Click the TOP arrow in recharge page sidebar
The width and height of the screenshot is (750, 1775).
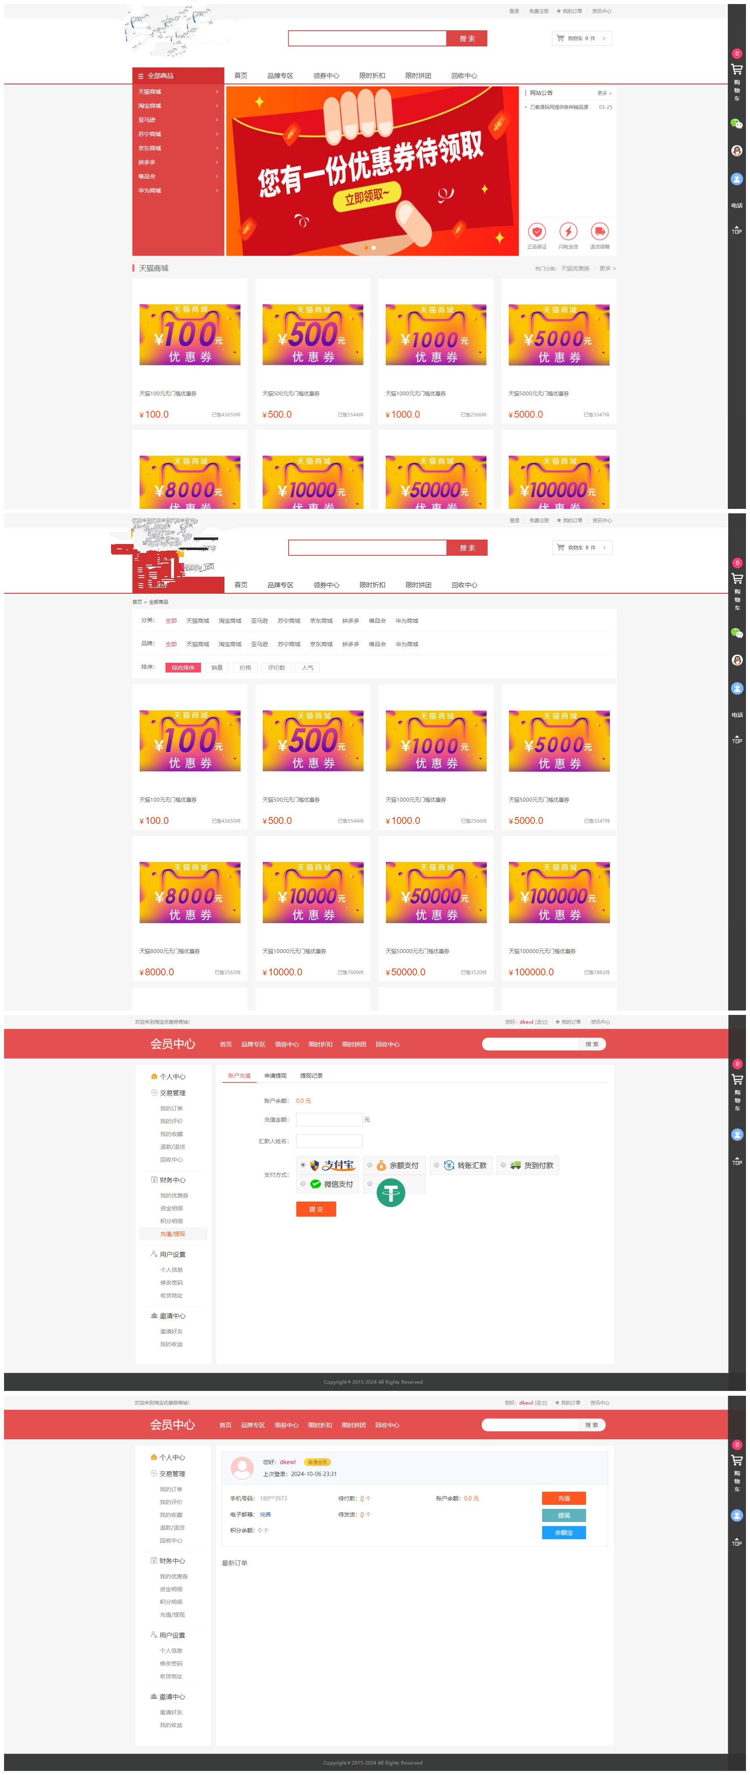(x=736, y=1160)
